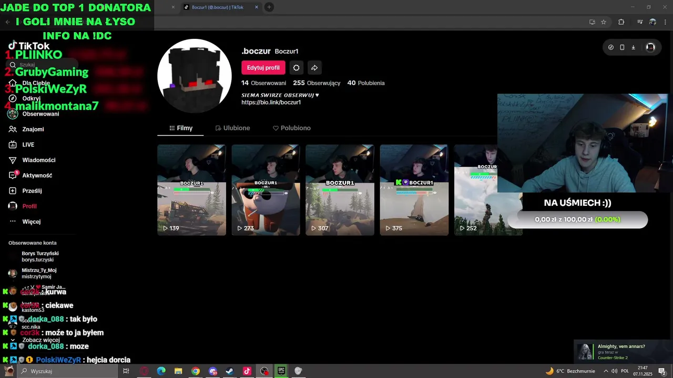This screenshot has width=673, height=378.
Task: Click the install app icon in address bar
Action: pyautogui.click(x=592, y=22)
